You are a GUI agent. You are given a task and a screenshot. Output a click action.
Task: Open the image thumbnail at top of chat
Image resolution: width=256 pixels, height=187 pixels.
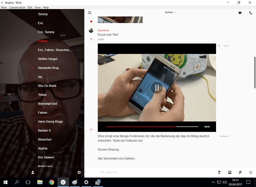120,20
